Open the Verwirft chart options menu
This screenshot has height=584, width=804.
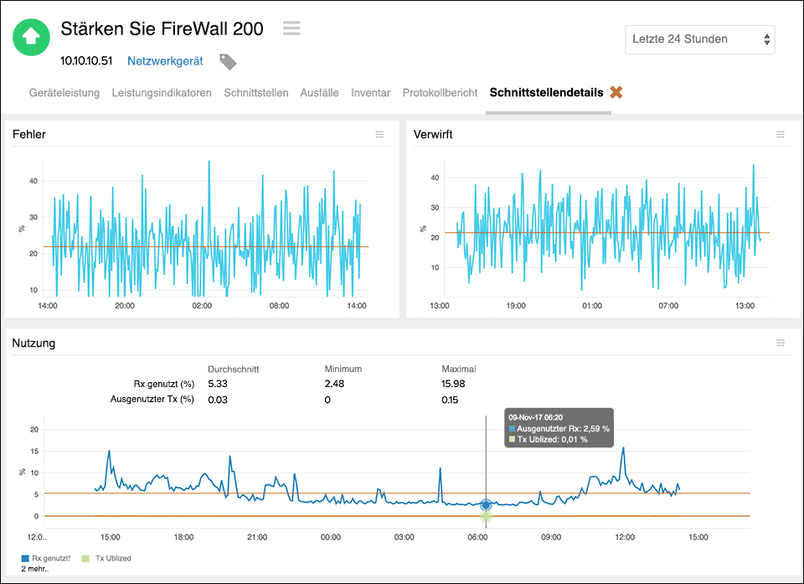pyautogui.click(x=780, y=133)
